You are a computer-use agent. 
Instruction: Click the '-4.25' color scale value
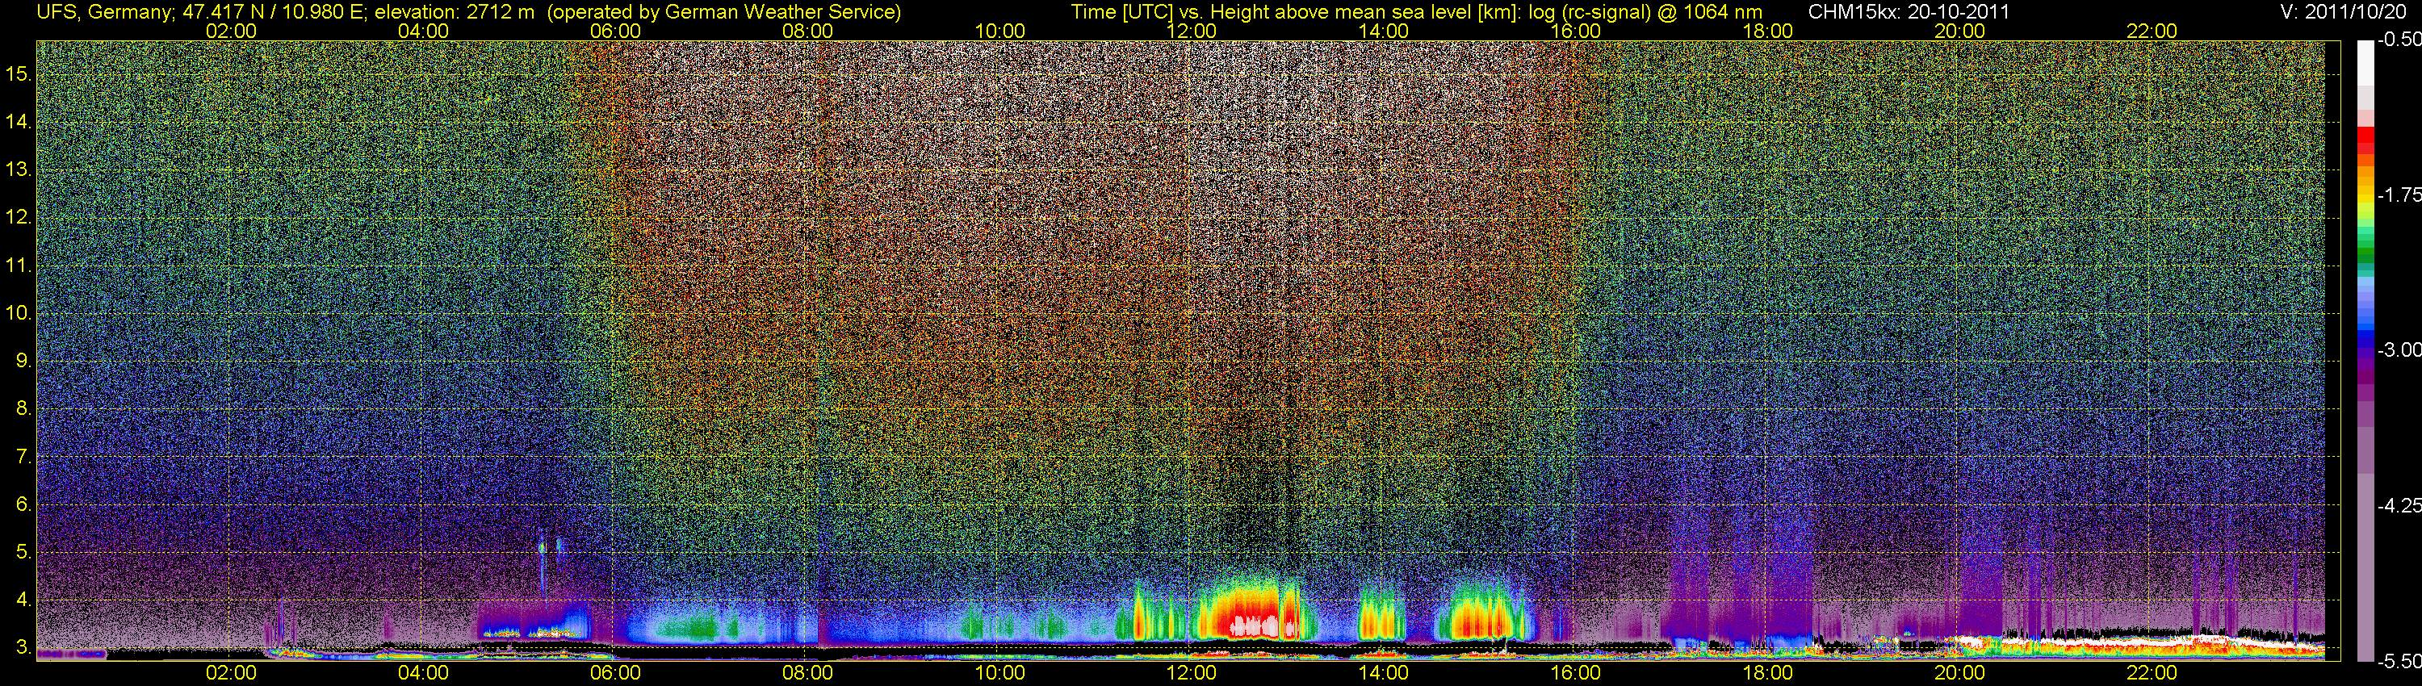tap(2399, 505)
